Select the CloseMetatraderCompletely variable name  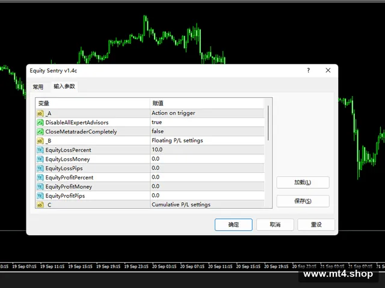click(81, 132)
